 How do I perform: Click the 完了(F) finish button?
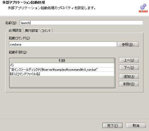point(113,126)
